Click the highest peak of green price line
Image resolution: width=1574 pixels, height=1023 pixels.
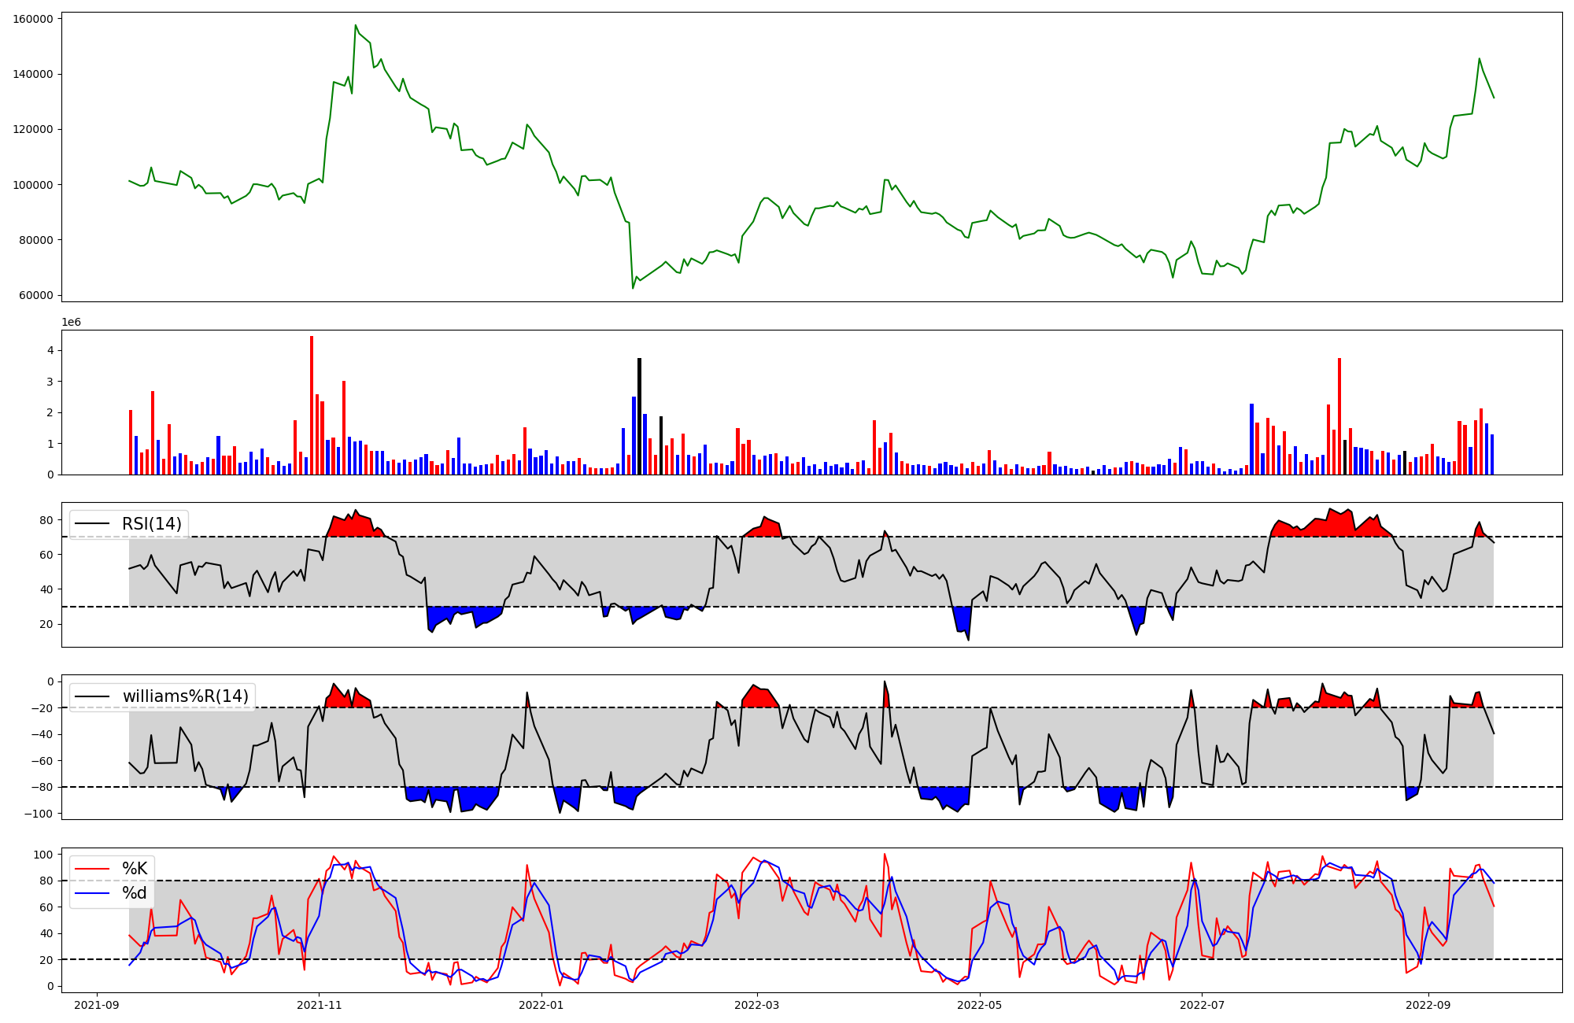pyautogui.click(x=356, y=25)
